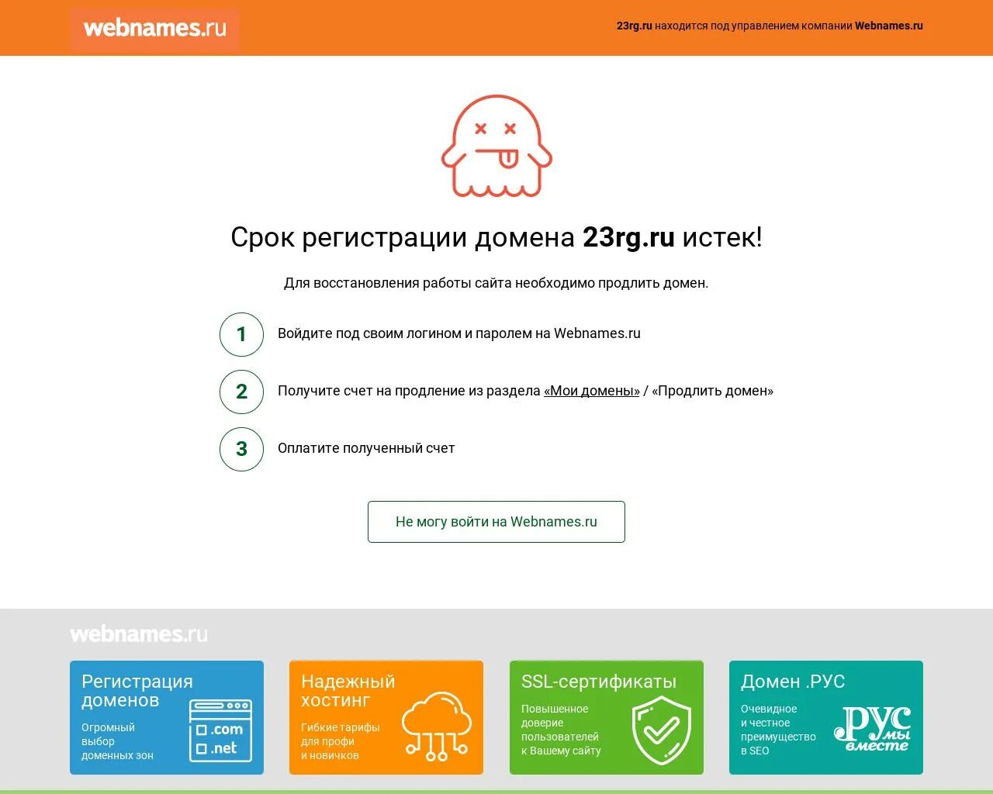Click the step 1 circle number
The height and width of the screenshot is (794, 993).
pyautogui.click(x=241, y=334)
